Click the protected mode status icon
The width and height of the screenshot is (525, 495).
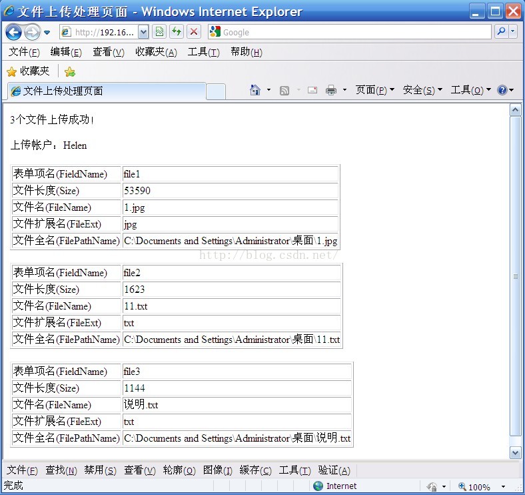432,486
